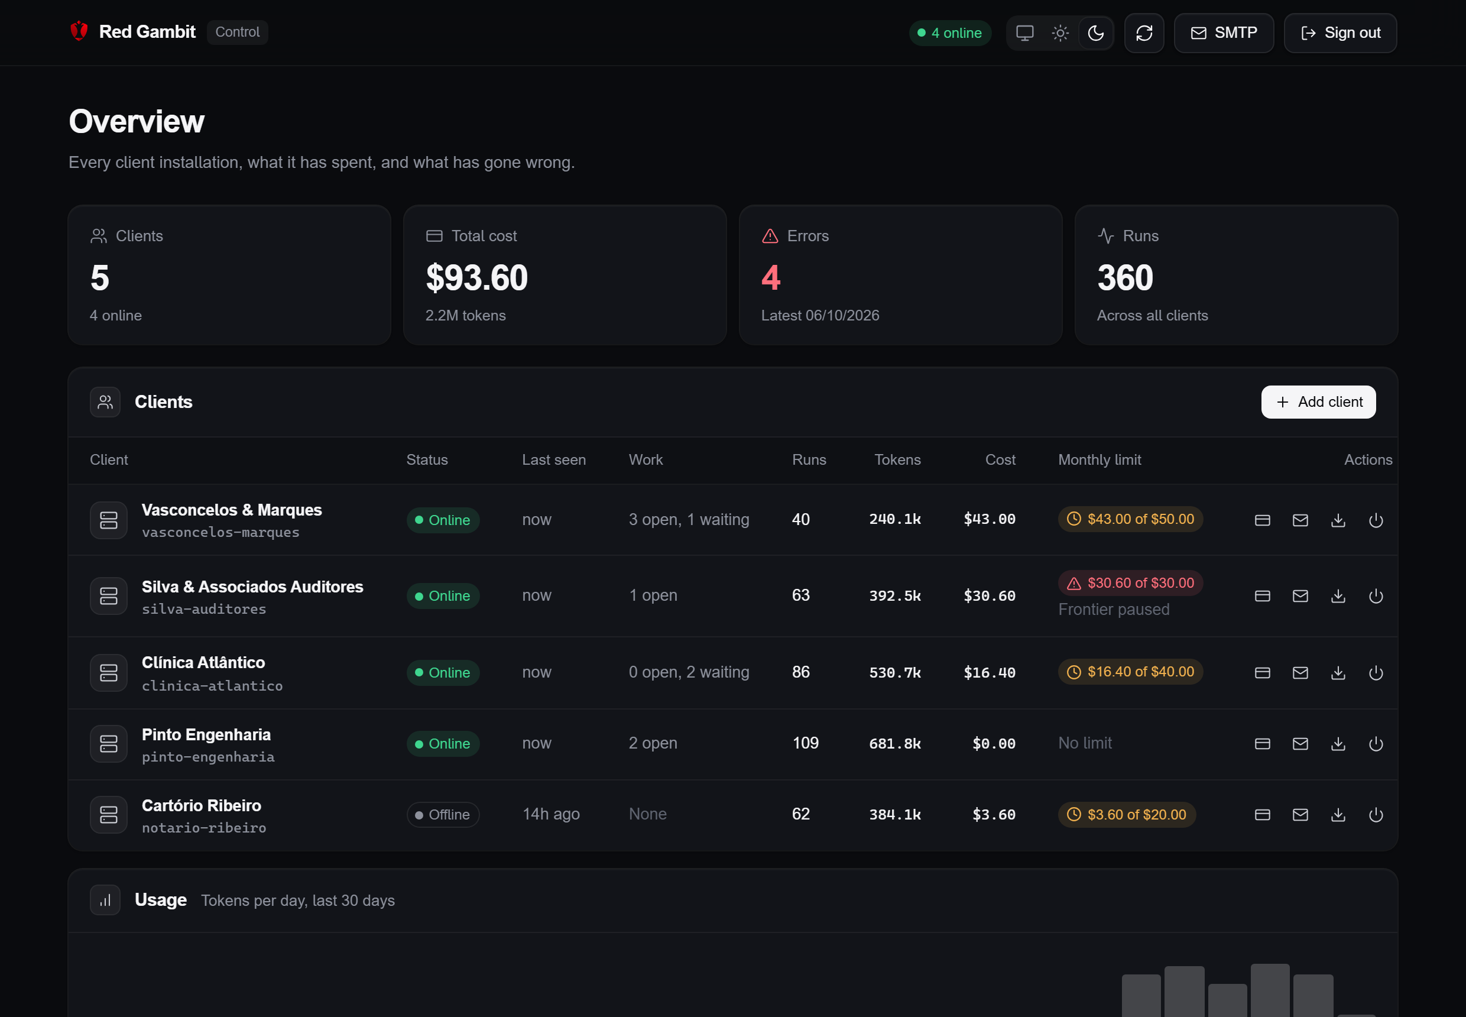Click the '4 online' status badge
The width and height of the screenshot is (1466, 1017).
pos(950,33)
